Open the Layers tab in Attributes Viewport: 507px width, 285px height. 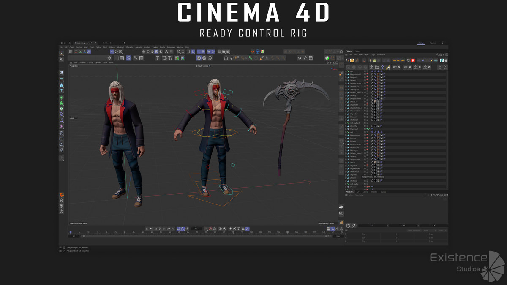coord(365,192)
